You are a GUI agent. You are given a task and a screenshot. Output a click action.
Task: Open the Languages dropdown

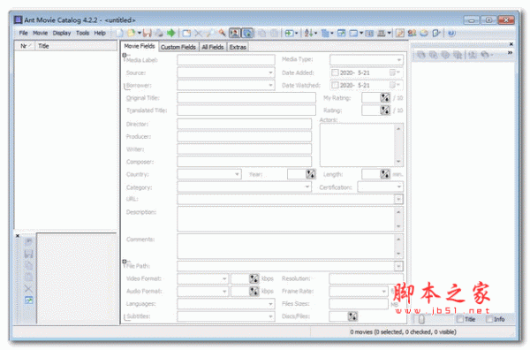[x=270, y=304]
